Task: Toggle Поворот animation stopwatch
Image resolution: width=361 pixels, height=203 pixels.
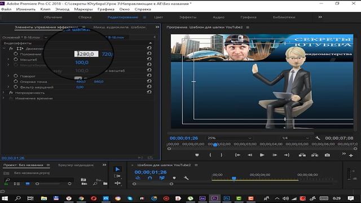Action: [16, 76]
